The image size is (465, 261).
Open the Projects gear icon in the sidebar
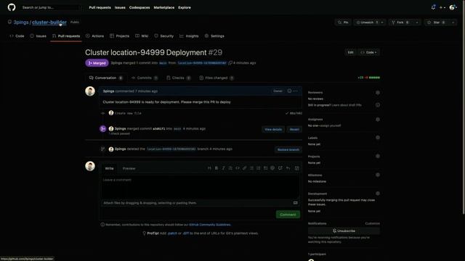pyautogui.click(x=378, y=157)
